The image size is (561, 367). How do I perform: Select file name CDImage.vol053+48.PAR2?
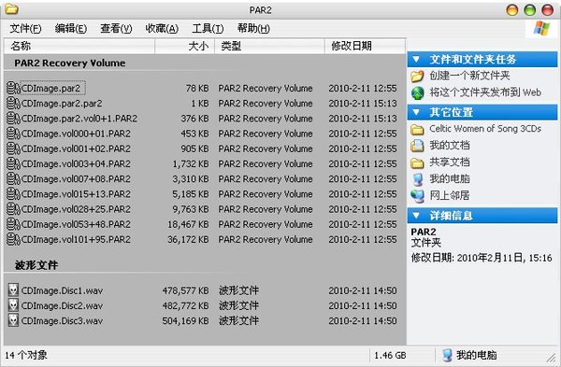click(x=76, y=224)
